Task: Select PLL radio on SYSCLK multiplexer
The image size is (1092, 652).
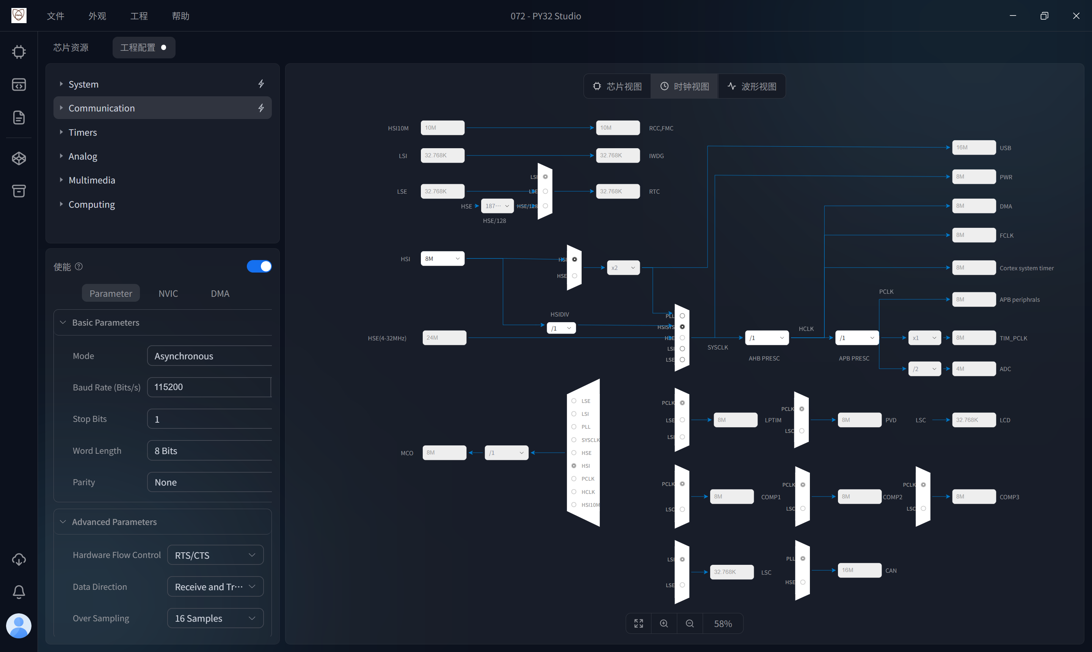Action: point(682,316)
